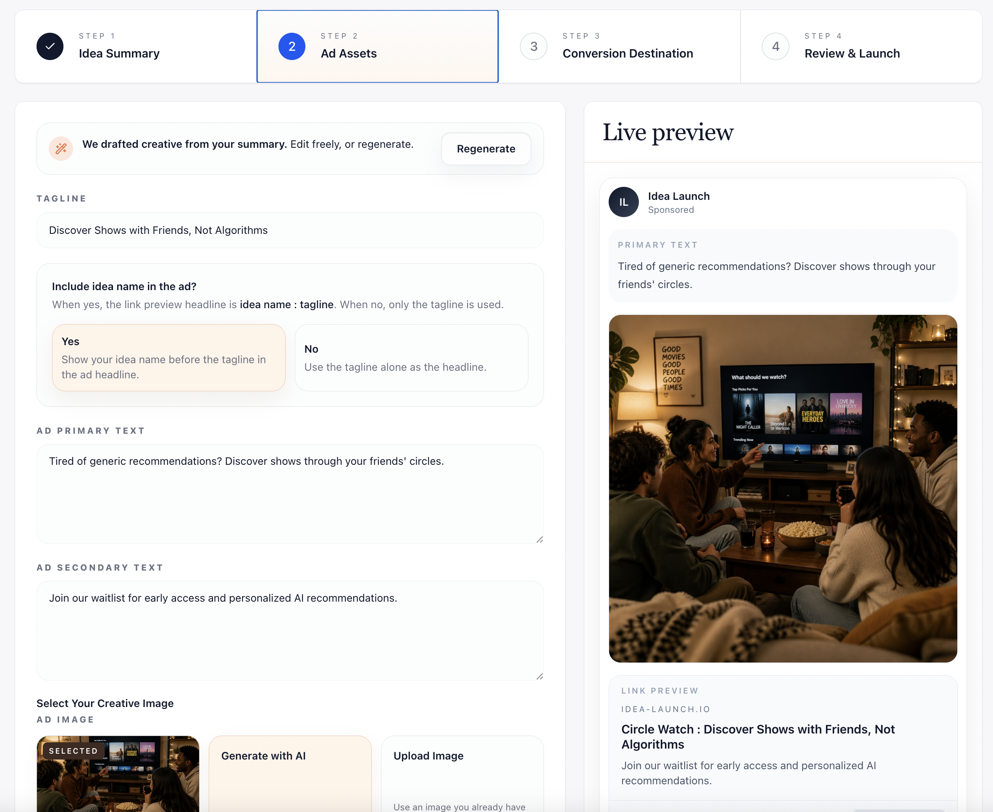Click the Select Your Creative Image heading
This screenshot has height=812, width=993.
coord(105,703)
